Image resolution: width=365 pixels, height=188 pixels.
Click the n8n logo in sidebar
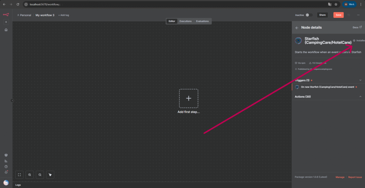[x=6, y=15]
